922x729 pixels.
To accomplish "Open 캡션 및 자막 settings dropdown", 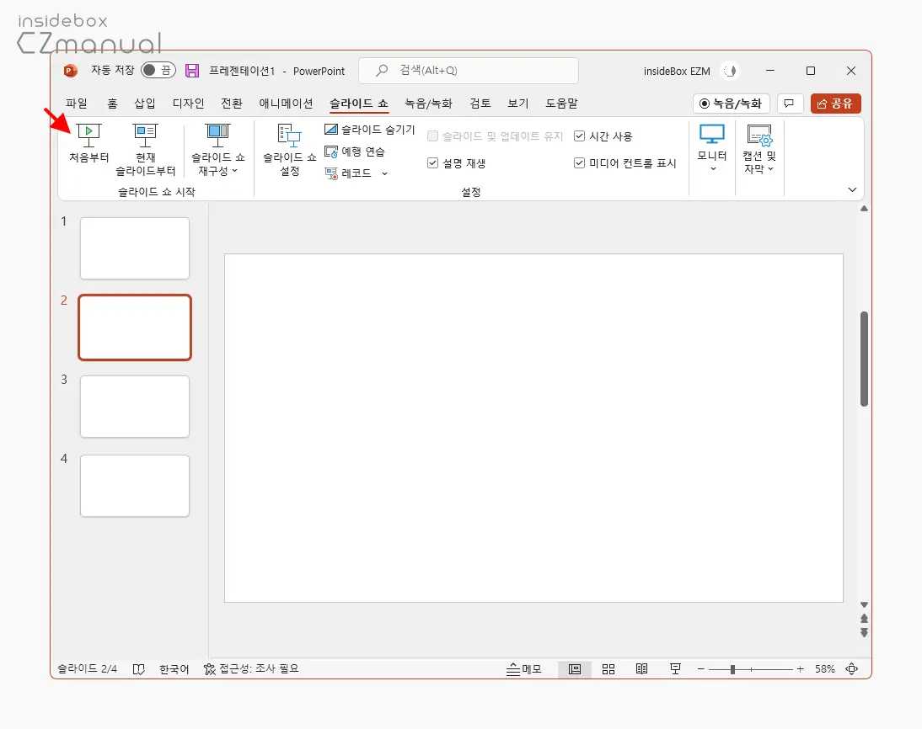I will pyautogui.click(x=759, y=149).
